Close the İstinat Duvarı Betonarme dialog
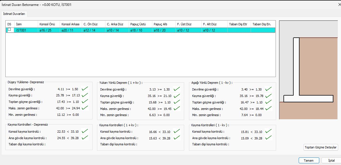Image resolution: width=341 pixels, height=165 pixels. pos(339,4)
